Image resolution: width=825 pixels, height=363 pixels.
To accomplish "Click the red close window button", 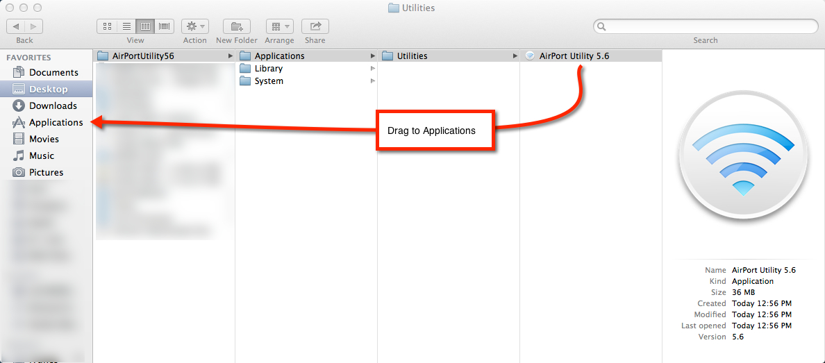I will (10, 8).
